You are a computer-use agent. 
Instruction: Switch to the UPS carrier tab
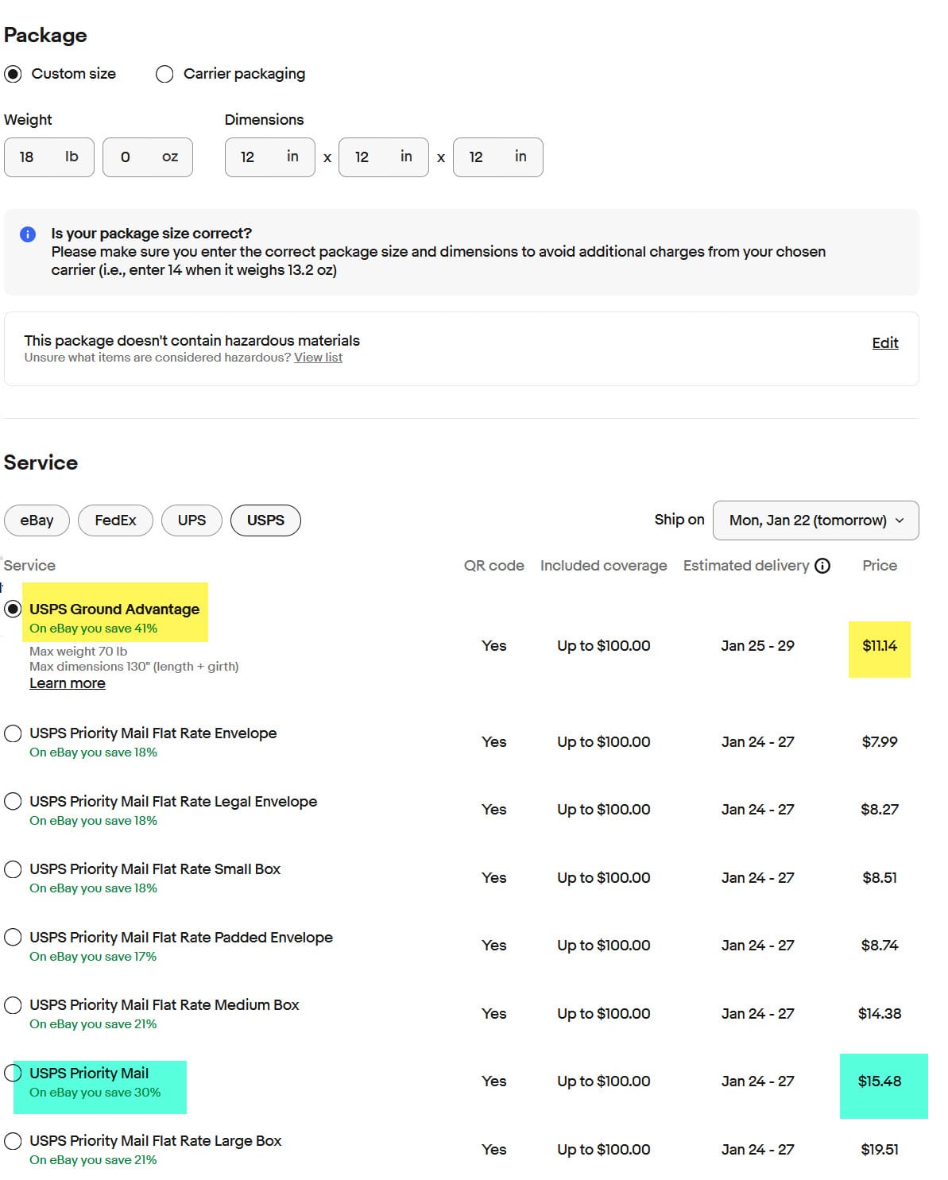click(192, 520)
